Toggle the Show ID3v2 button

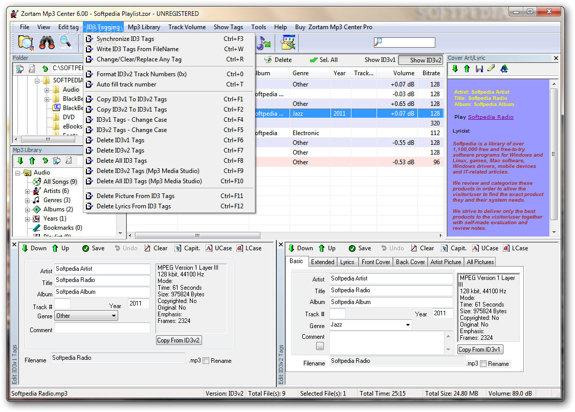point(420,60)
